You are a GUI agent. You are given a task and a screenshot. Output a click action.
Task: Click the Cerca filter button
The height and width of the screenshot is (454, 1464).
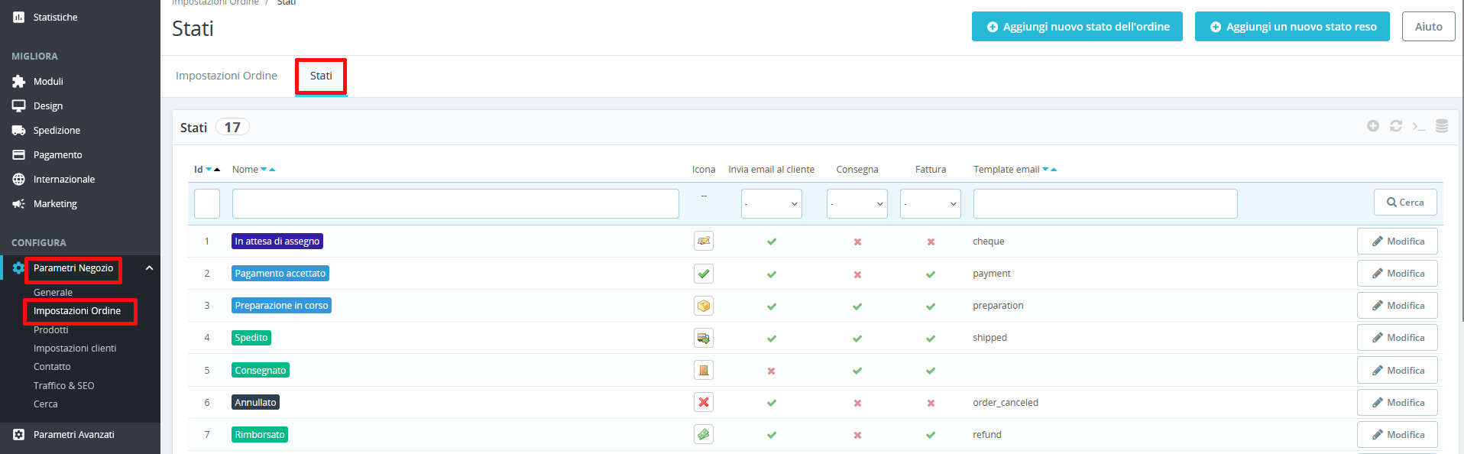pyautogui.click(x=1405, y=203)
